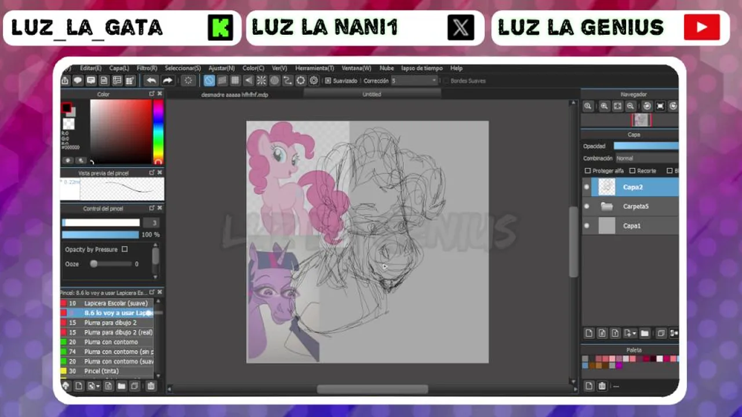This screenshot has width=742, height=417.
Task: Switch to desmadre aaaaa hfhfhf.mdp tab
Action: (x=235, y=94)
